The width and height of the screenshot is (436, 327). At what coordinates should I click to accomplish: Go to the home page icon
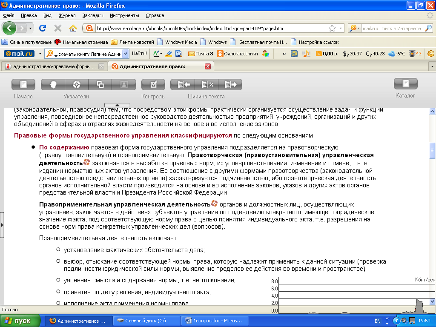(x=73, y=28)
